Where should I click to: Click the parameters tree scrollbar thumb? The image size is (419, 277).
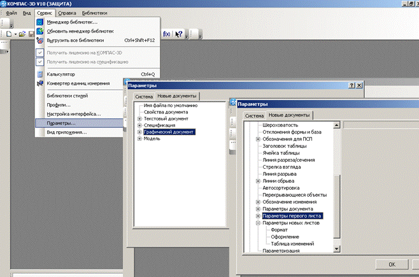pyautogui.click(x=336, y=207)
